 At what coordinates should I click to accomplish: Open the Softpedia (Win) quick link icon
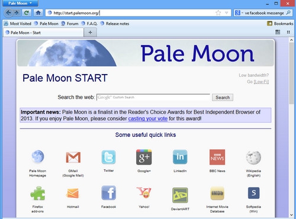pos(253,193)
